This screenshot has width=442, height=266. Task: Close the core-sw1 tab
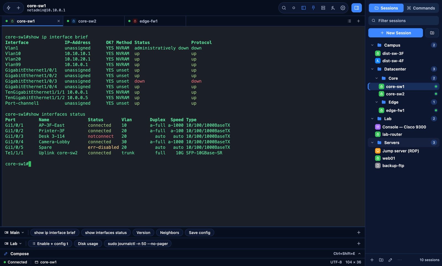(59, 21)
